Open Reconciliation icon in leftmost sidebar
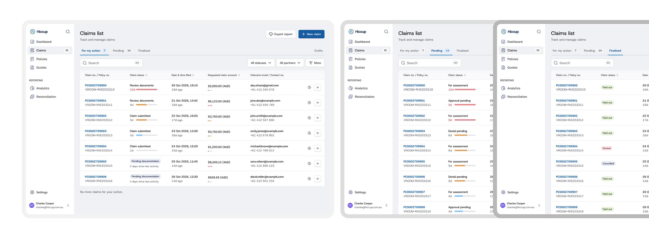This screenshot has height=245, width=649. pos(32,97)
